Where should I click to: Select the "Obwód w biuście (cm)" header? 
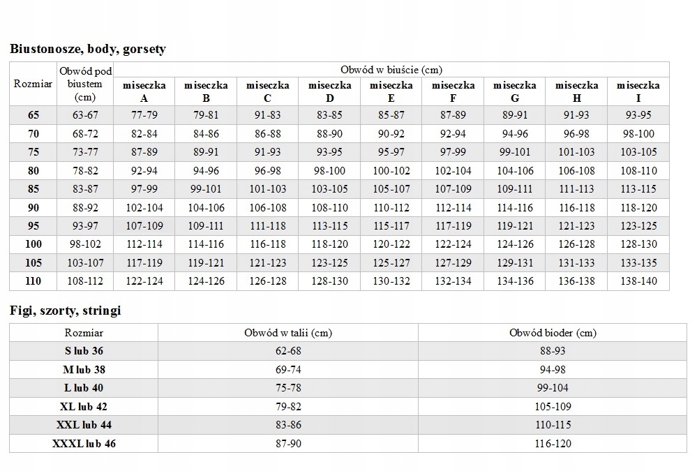391,70
